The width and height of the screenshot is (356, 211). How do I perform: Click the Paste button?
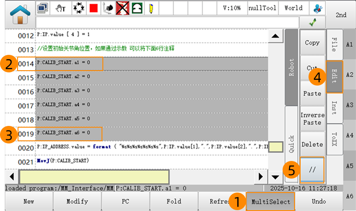pyautogui.click(x=312, y=93)
